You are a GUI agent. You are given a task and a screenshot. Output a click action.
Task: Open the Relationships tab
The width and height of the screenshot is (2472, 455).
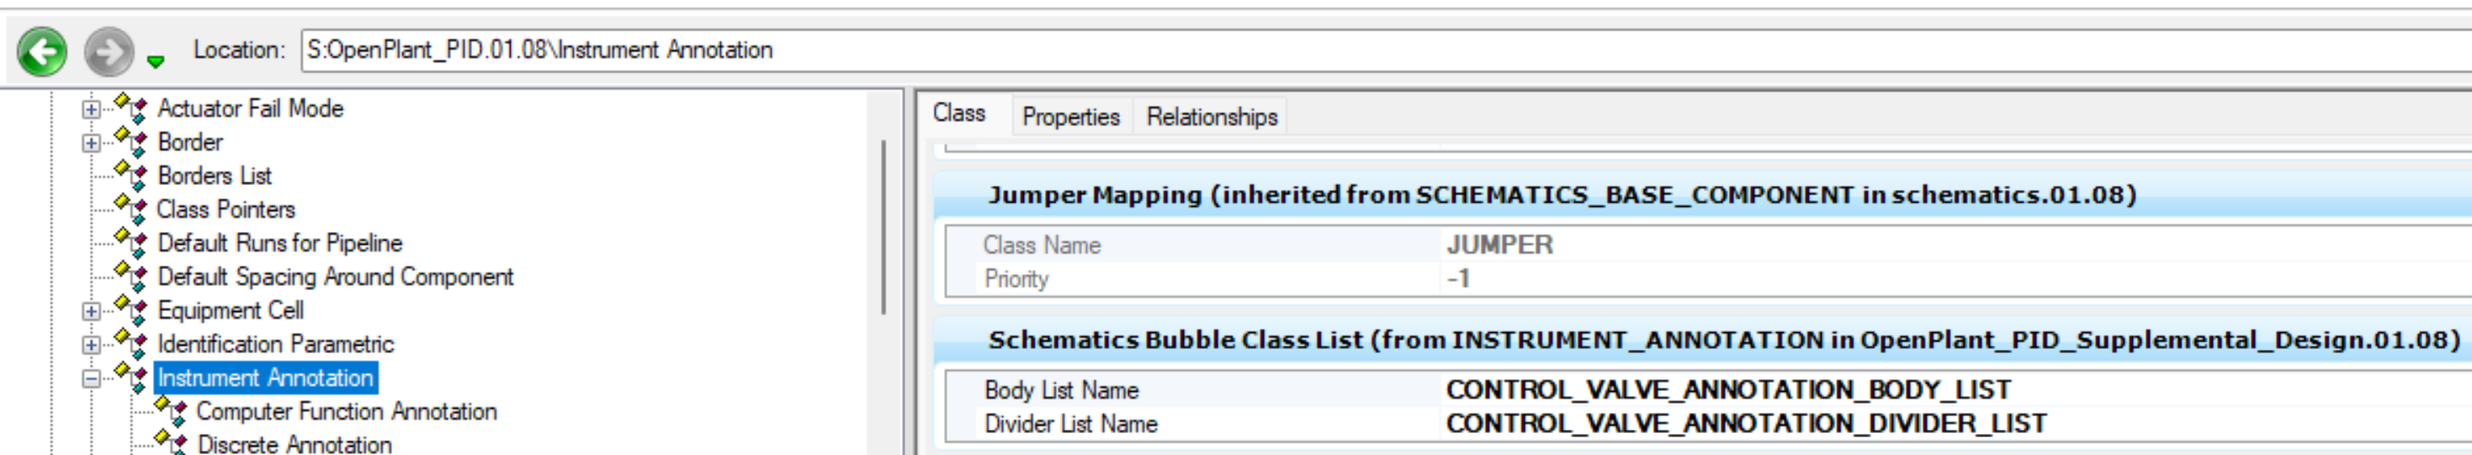[x=1211, y=117]
